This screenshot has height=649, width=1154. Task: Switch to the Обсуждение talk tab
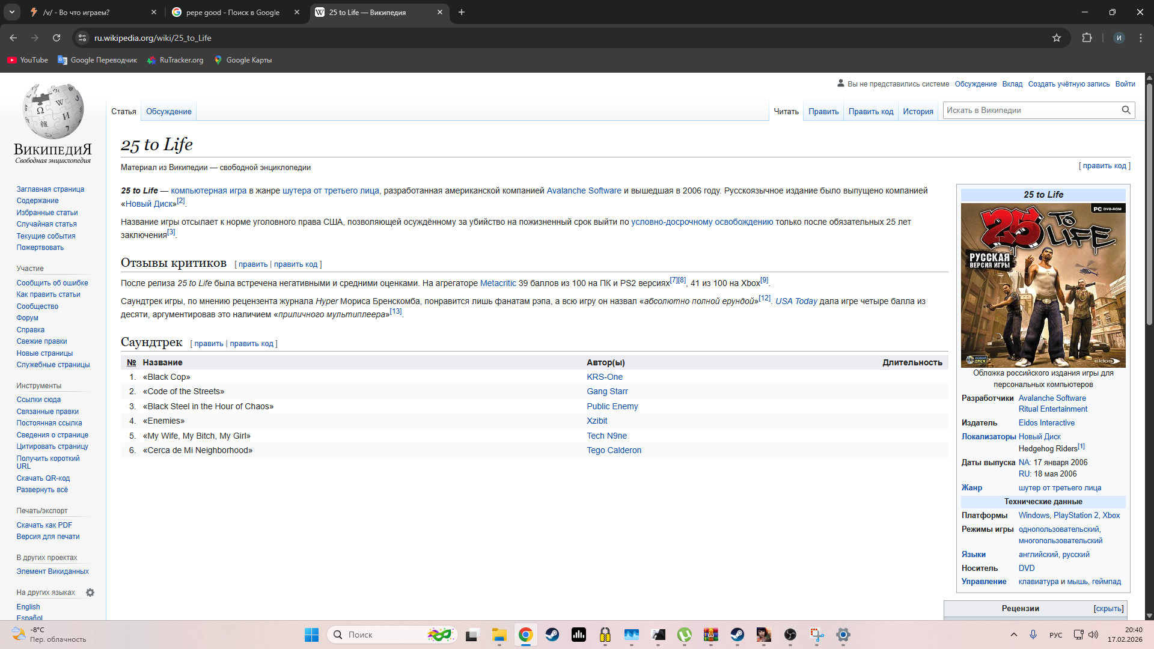coord(168,112)
